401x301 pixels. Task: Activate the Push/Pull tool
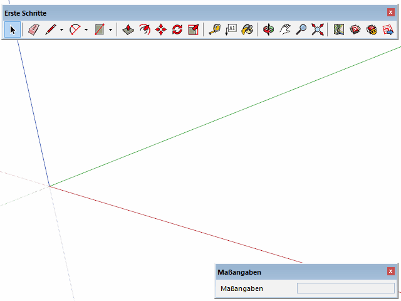click(128, 29)
